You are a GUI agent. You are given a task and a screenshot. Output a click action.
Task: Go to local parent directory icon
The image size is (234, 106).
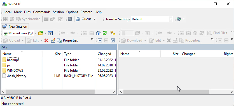coord(85,33)
